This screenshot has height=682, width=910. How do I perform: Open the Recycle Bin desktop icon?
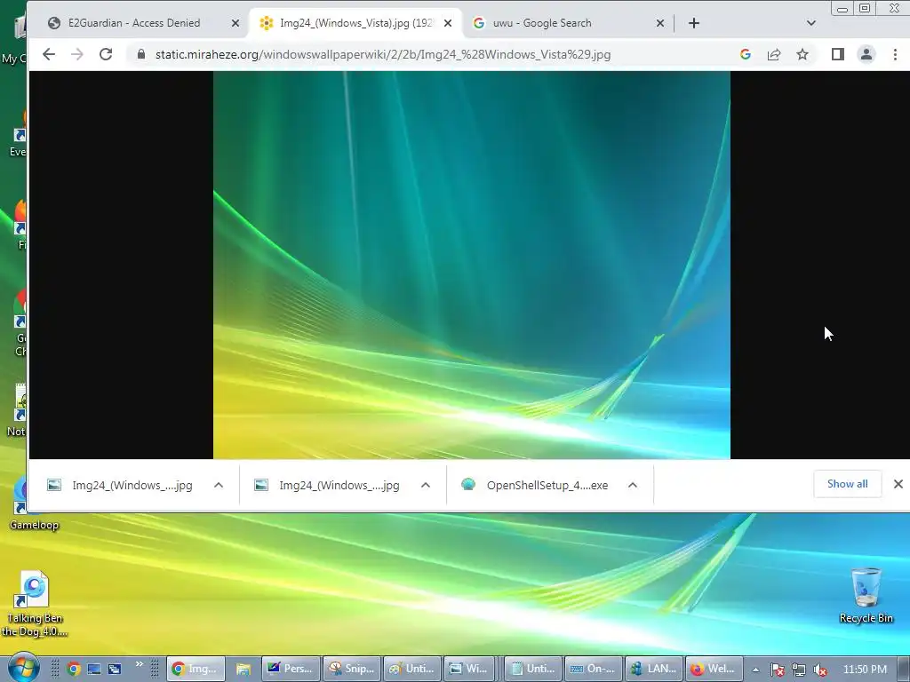[x=866, y=595]
